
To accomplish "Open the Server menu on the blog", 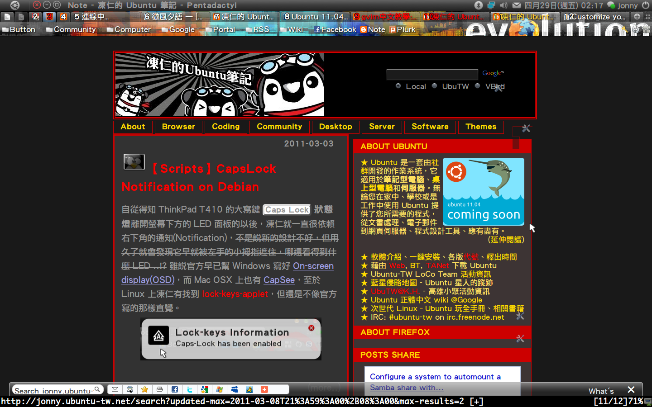I will coord(382,127).
